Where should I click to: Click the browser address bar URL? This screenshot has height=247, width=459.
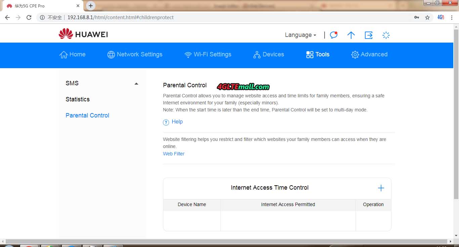pyautogui.click(x=120, y=17)
